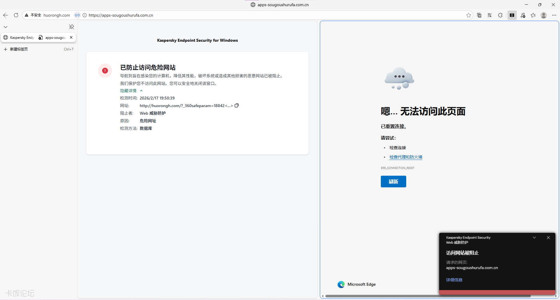The image size is (560, 300).
Task: Switch to the Kaspersky Endpoint tab
Action: click(x=19, y=38)
